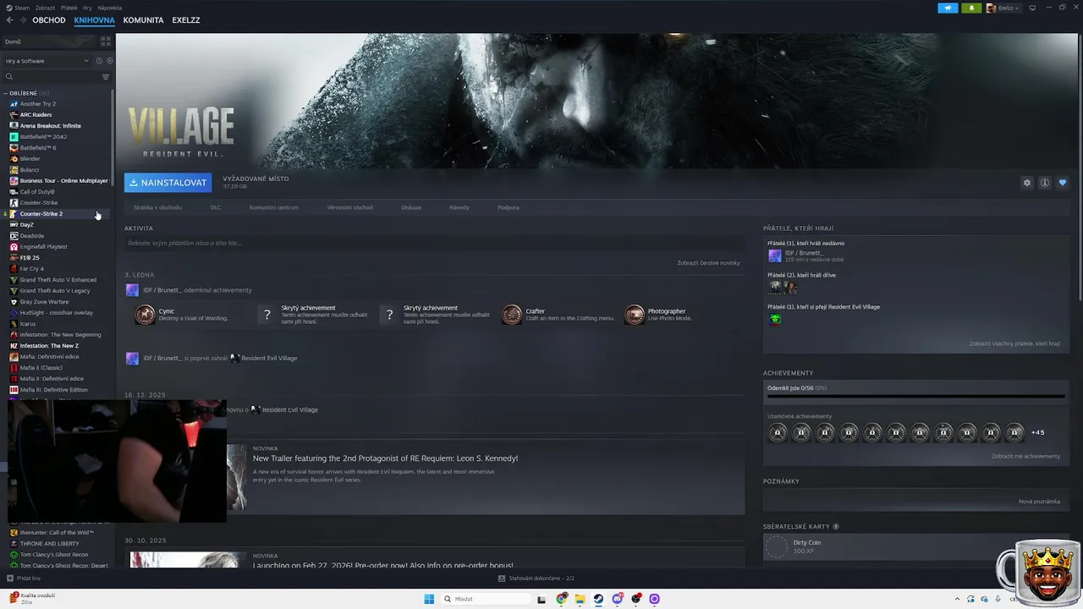Screen dimensions: 1083x609
Task: Open Discord from the taskbar
Action: pyautogui.click(x=618, y=599)
